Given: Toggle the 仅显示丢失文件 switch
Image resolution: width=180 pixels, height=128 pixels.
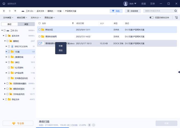Looking at the screenshot, I should [x=152, y=17].
